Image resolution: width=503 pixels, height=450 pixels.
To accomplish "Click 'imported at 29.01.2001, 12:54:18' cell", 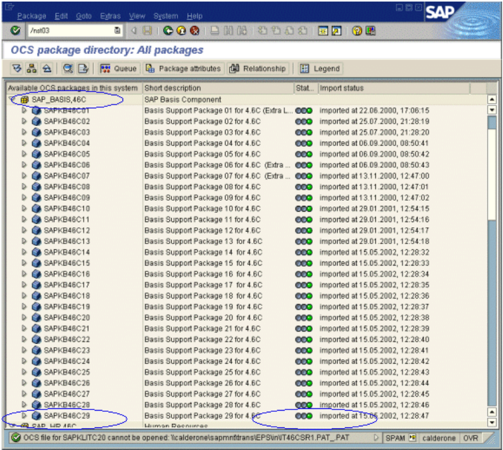I will [x=374, y=241].
